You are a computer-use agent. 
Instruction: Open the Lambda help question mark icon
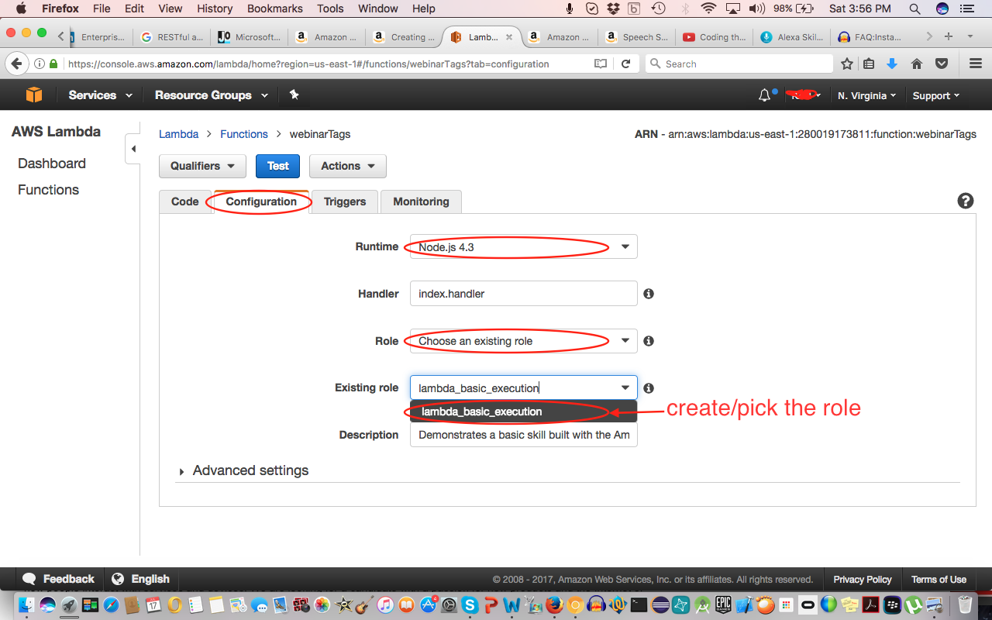(x=965, y=200)
